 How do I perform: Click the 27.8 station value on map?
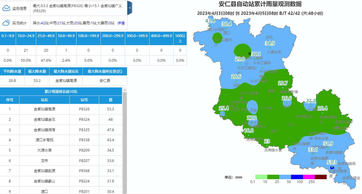252,118
